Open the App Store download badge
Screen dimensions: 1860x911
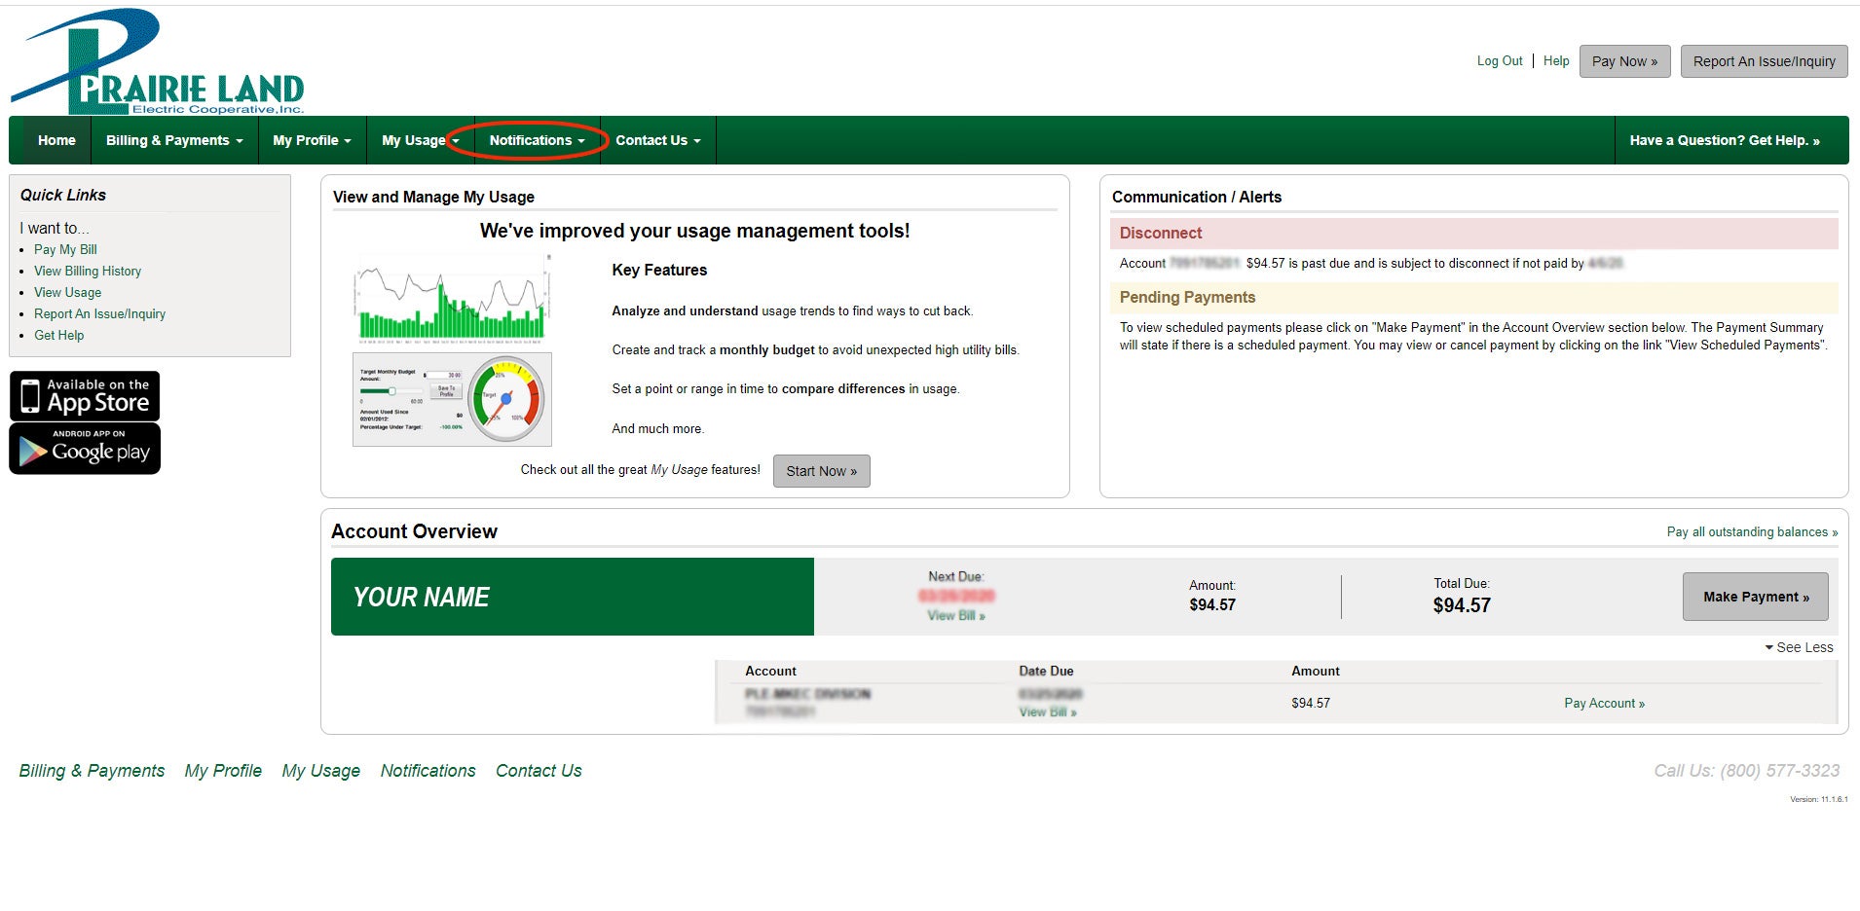click(85, 396)
